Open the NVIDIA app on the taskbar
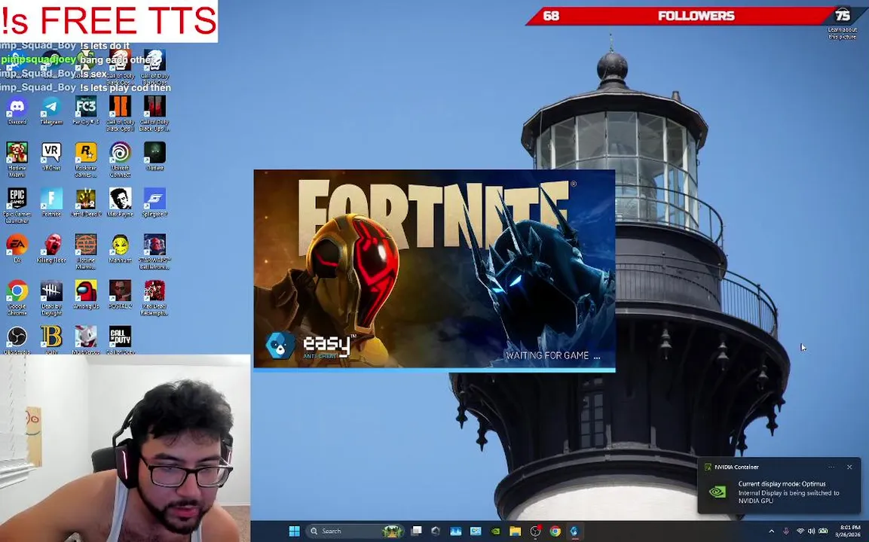This screenshot has height=542, width=869. 495,531
